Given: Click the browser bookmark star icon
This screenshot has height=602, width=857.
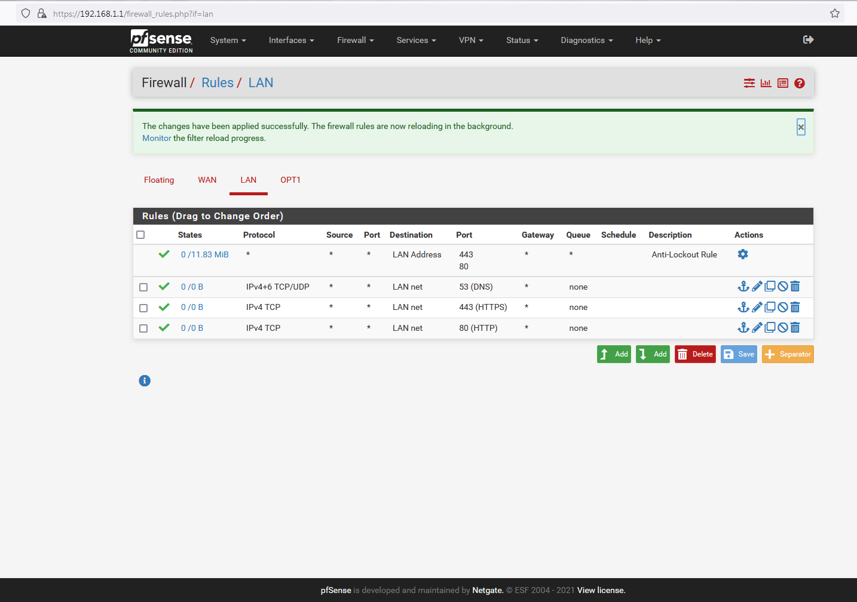Looking at the screenshot, I should pyautogui.click(x=835, y=13).
